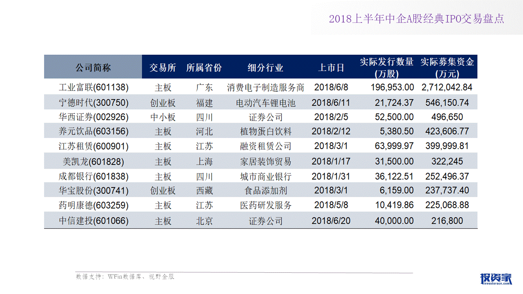Click the listing date 2018/2/5

[x=331, y=117]
